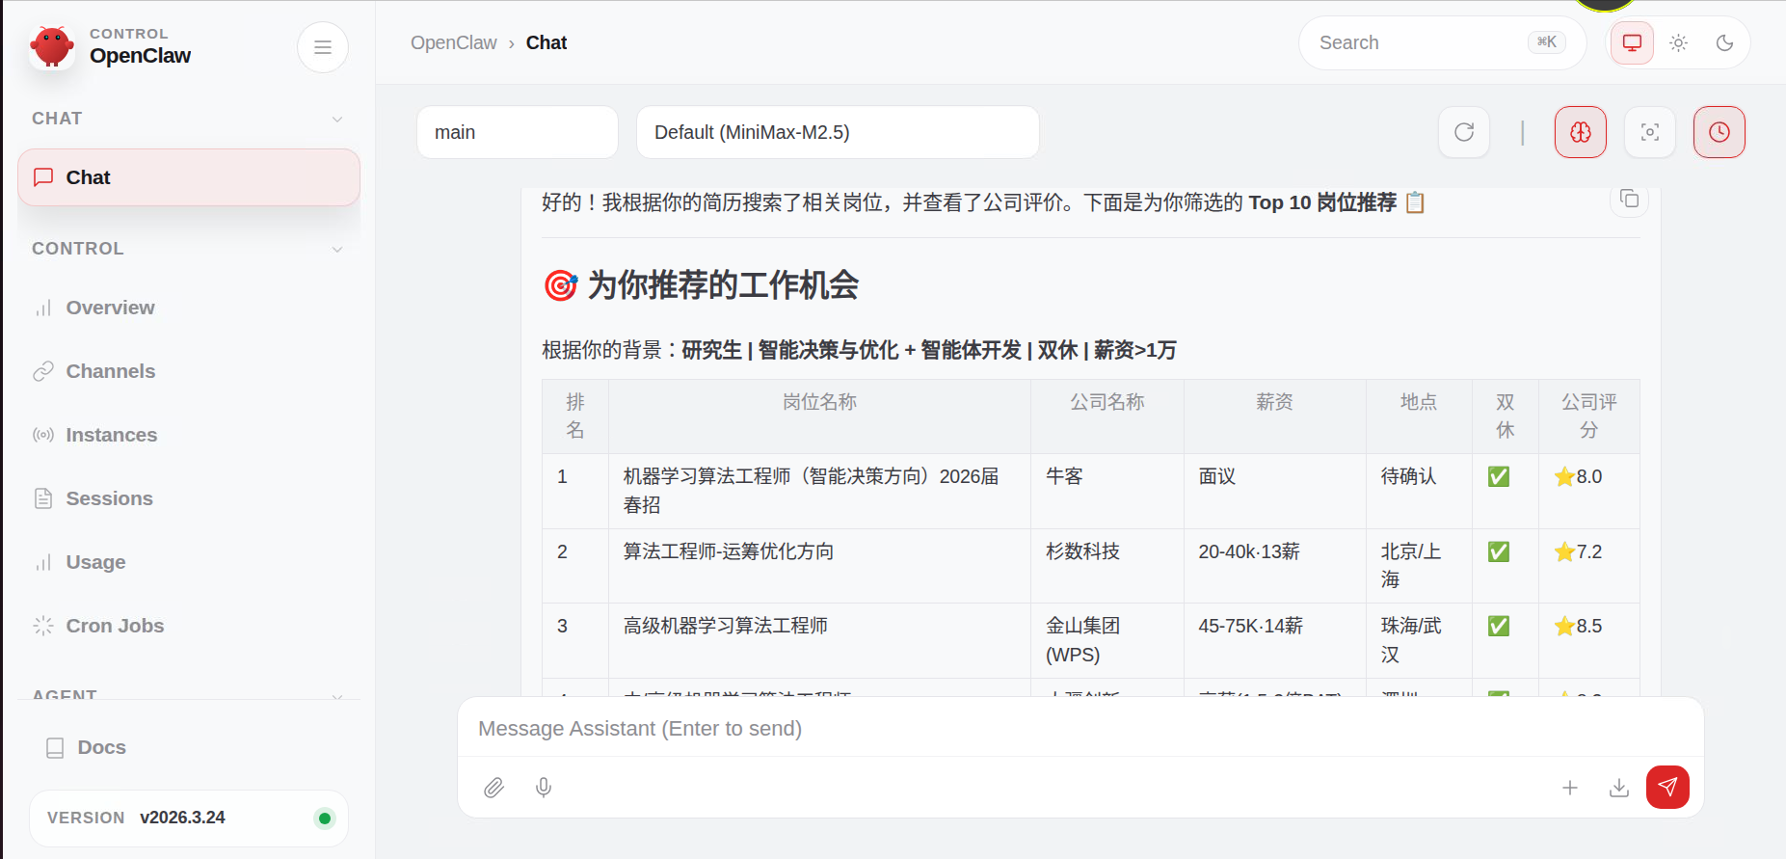The height and width of the screenshot is (859, 1786).
Task: Click the ⌘K shortcut badge
Action: [1547, 41]
